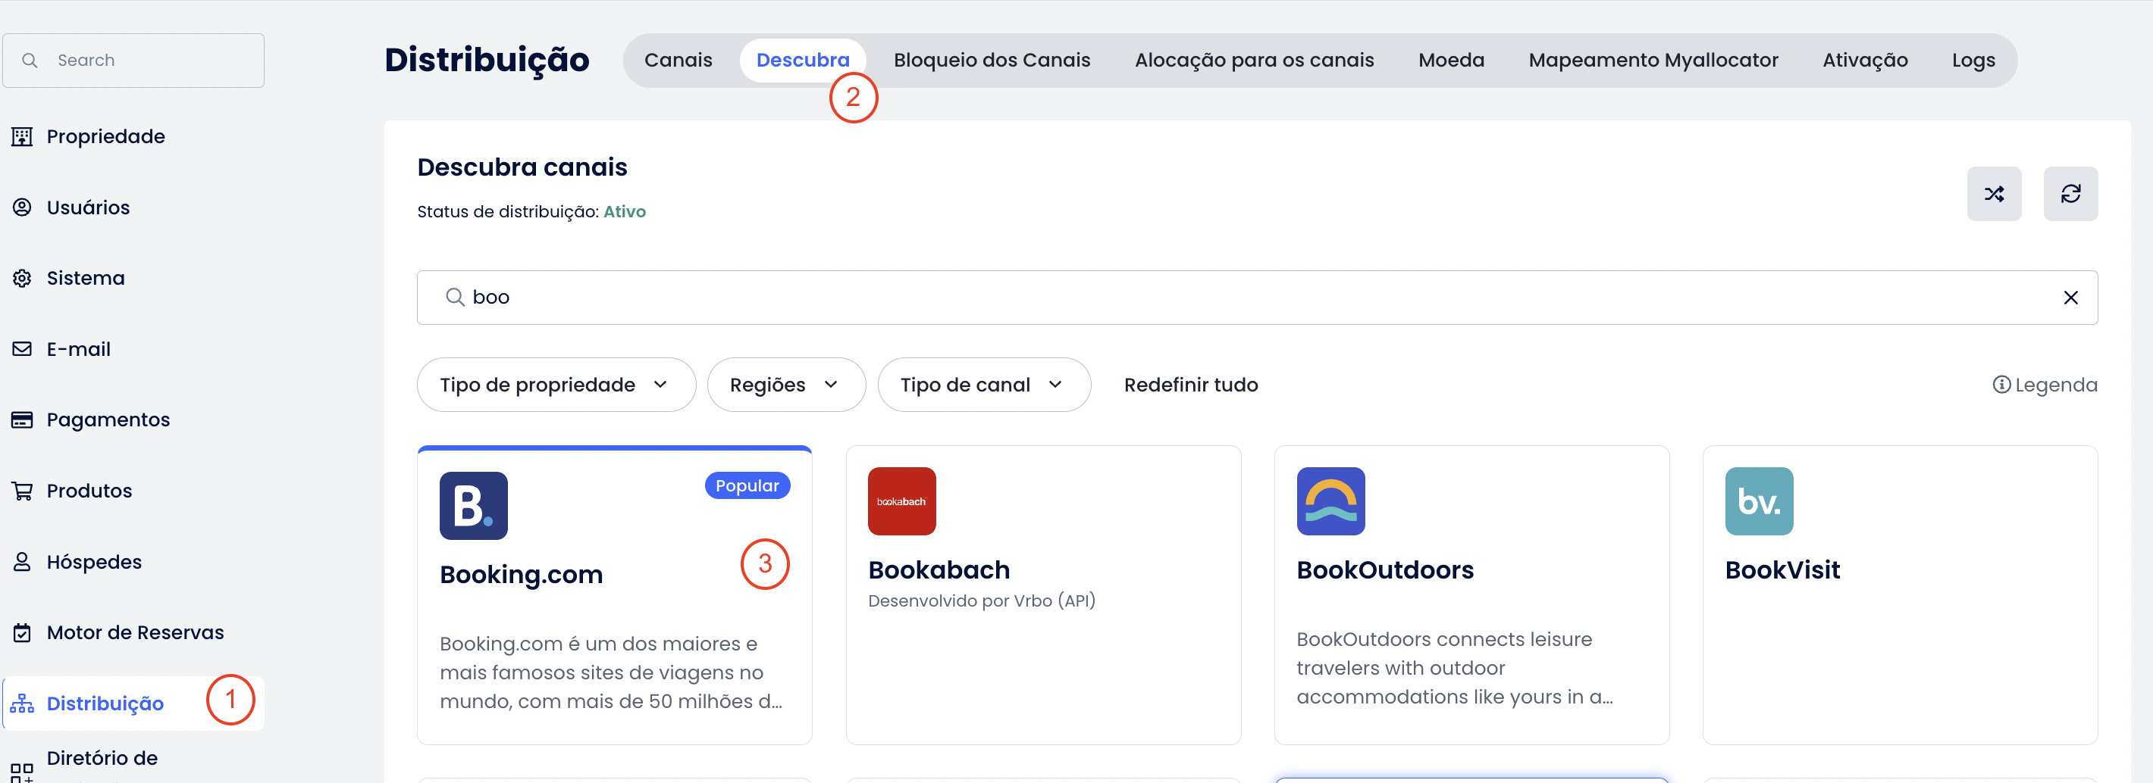This screenshot has width=2153, height=783.
Task: Go to Sistema in the sidebar
Action: [85, 278]
